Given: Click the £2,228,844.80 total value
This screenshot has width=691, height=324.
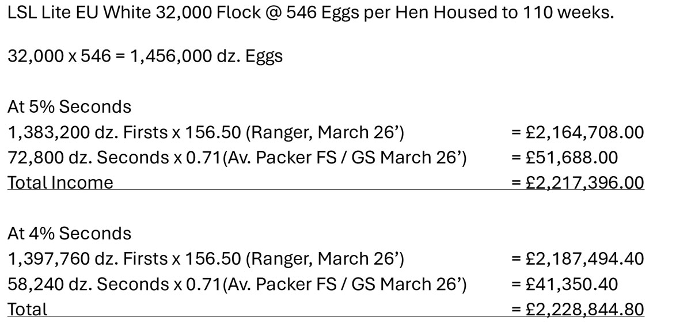Looking at the screenshot, I should [577, 310].
